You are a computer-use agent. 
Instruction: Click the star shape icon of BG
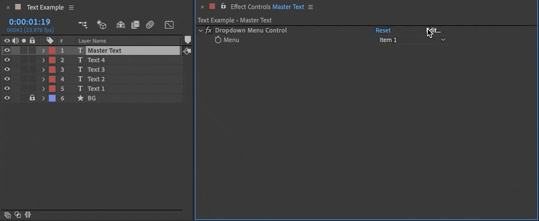pyautogui.click(x=80, y=98)
